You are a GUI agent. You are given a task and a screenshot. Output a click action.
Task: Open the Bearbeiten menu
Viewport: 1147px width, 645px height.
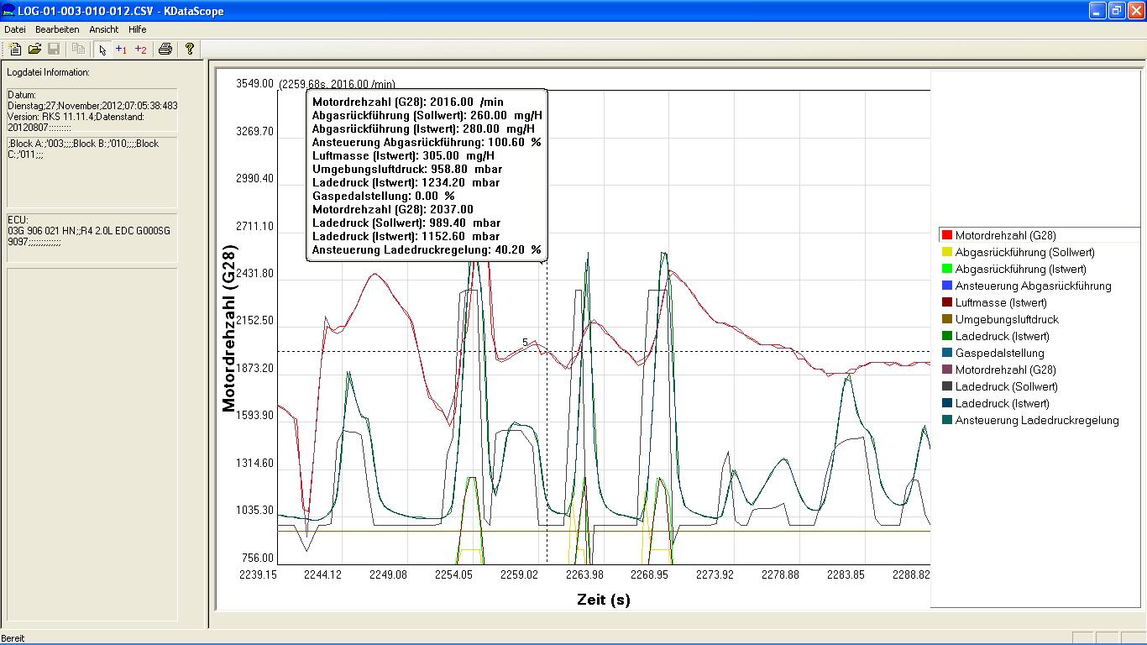click(x=57, y=29)
